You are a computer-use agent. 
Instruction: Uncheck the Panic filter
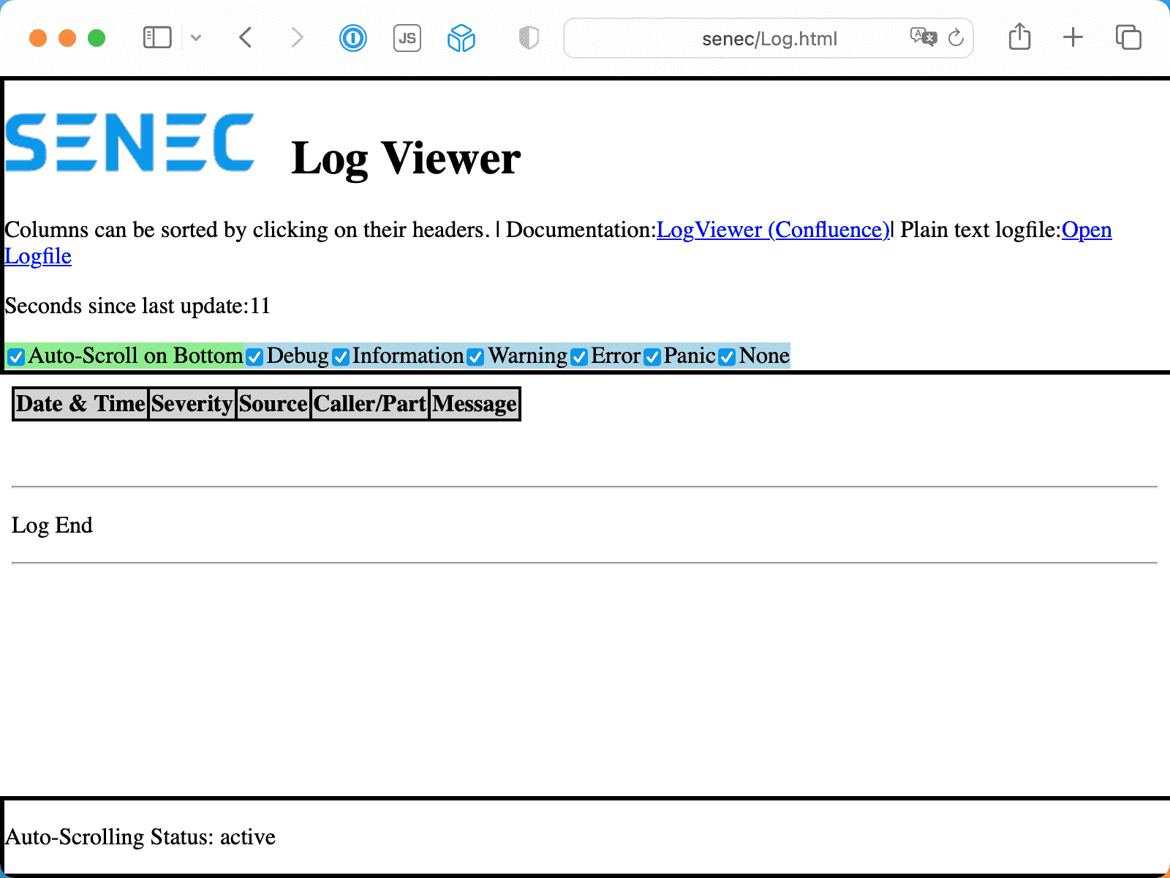[x=652, y=356]
